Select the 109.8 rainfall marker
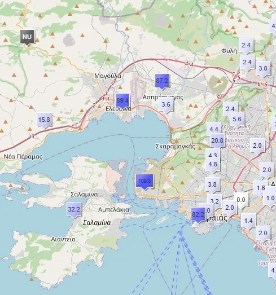This screenshot has height=295, width=276. [144, 182]
